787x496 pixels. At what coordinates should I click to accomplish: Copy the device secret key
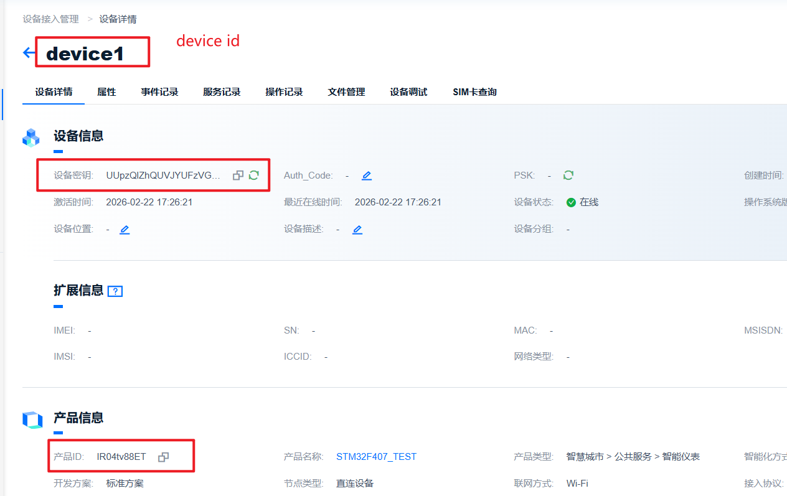[x=238, y=175]
